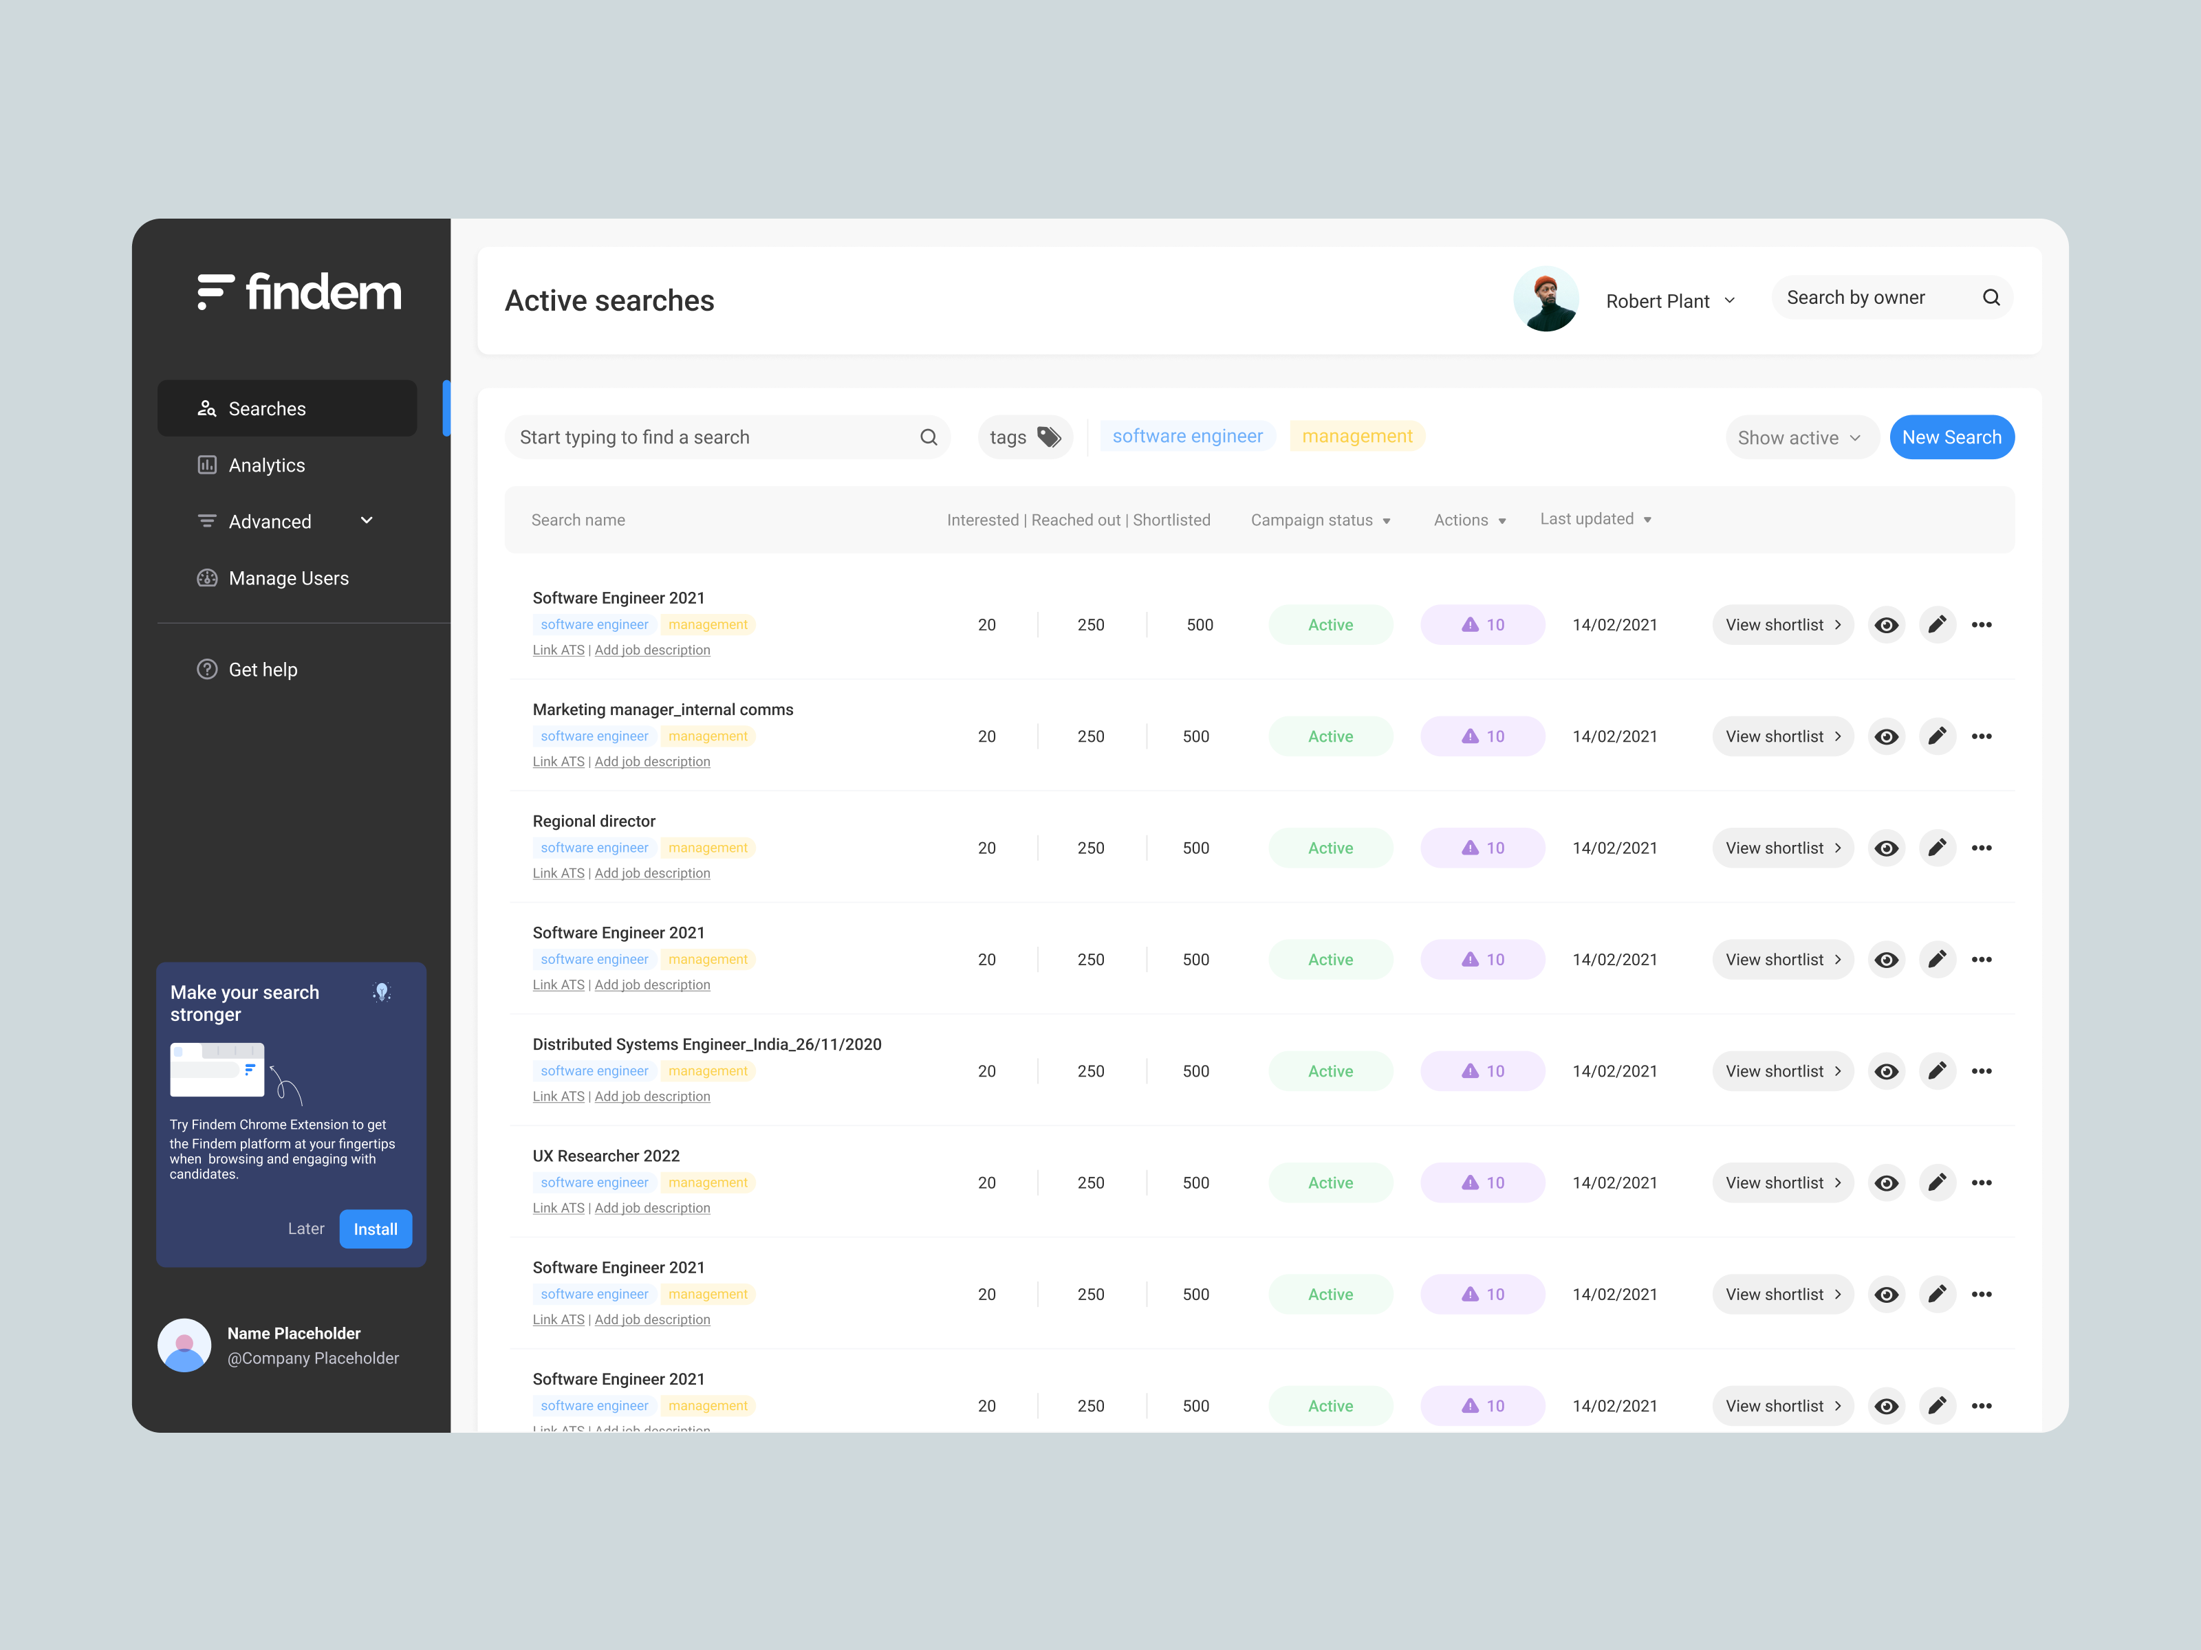This screenshot has height=1650, width=2201.
Task: Edit the Regional director search with pencil
Action: click(x=1936, y=848)
